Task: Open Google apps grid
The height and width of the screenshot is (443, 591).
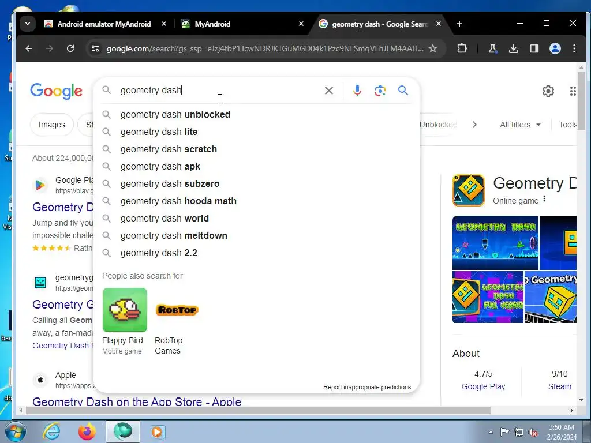Action: pos(573,91)
